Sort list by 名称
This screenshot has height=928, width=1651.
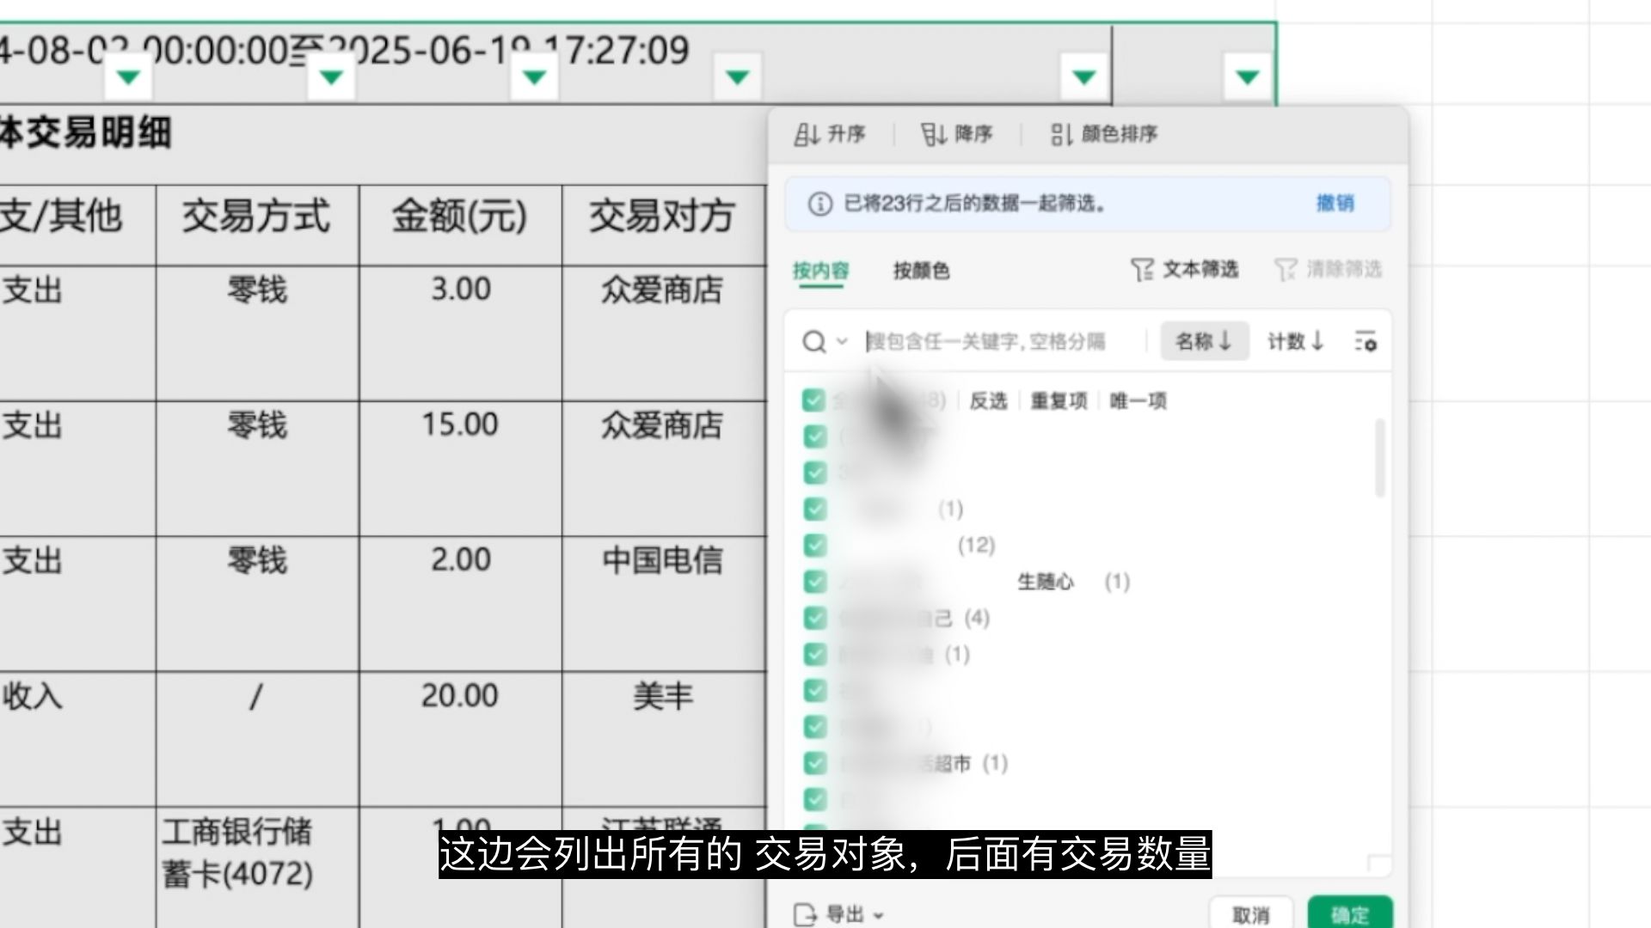(x=1204, y=342)
